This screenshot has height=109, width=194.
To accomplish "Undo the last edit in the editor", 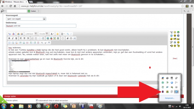I will tap(68, 34).
